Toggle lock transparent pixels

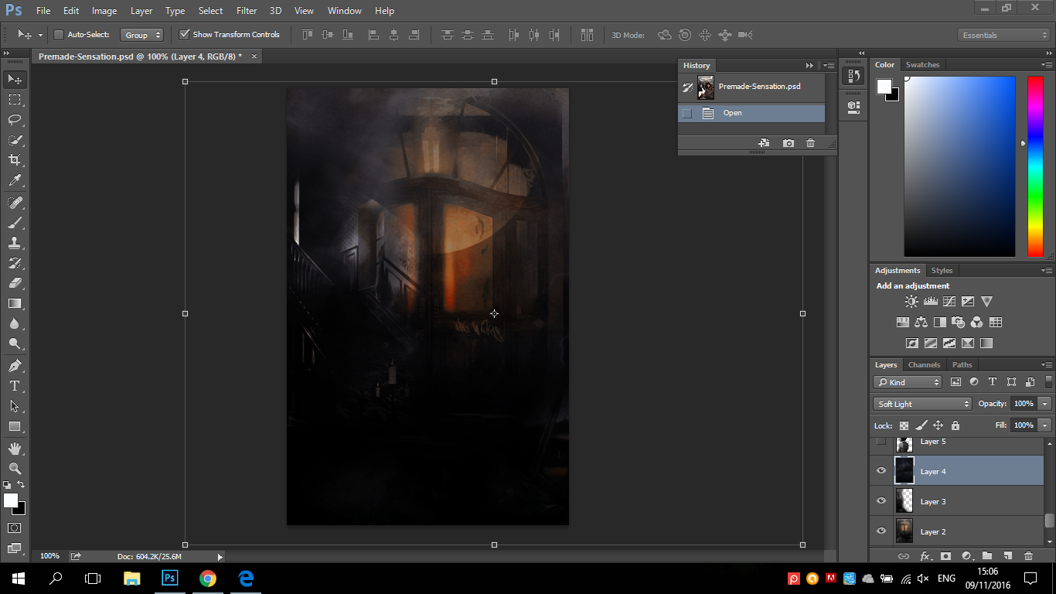click(x=904, y=425)
